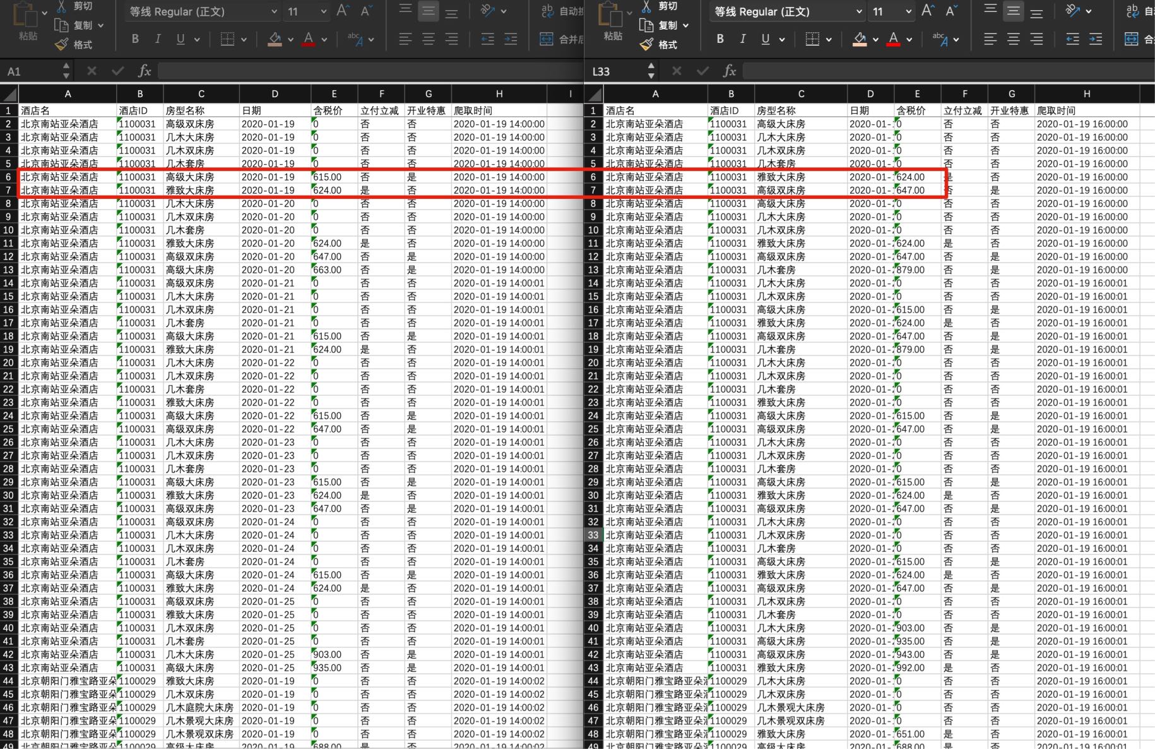Click the insert function fx icon in left window
The width and height of the screenshot is (1155, 749).
pyautogui.click(x=145, y=71)
